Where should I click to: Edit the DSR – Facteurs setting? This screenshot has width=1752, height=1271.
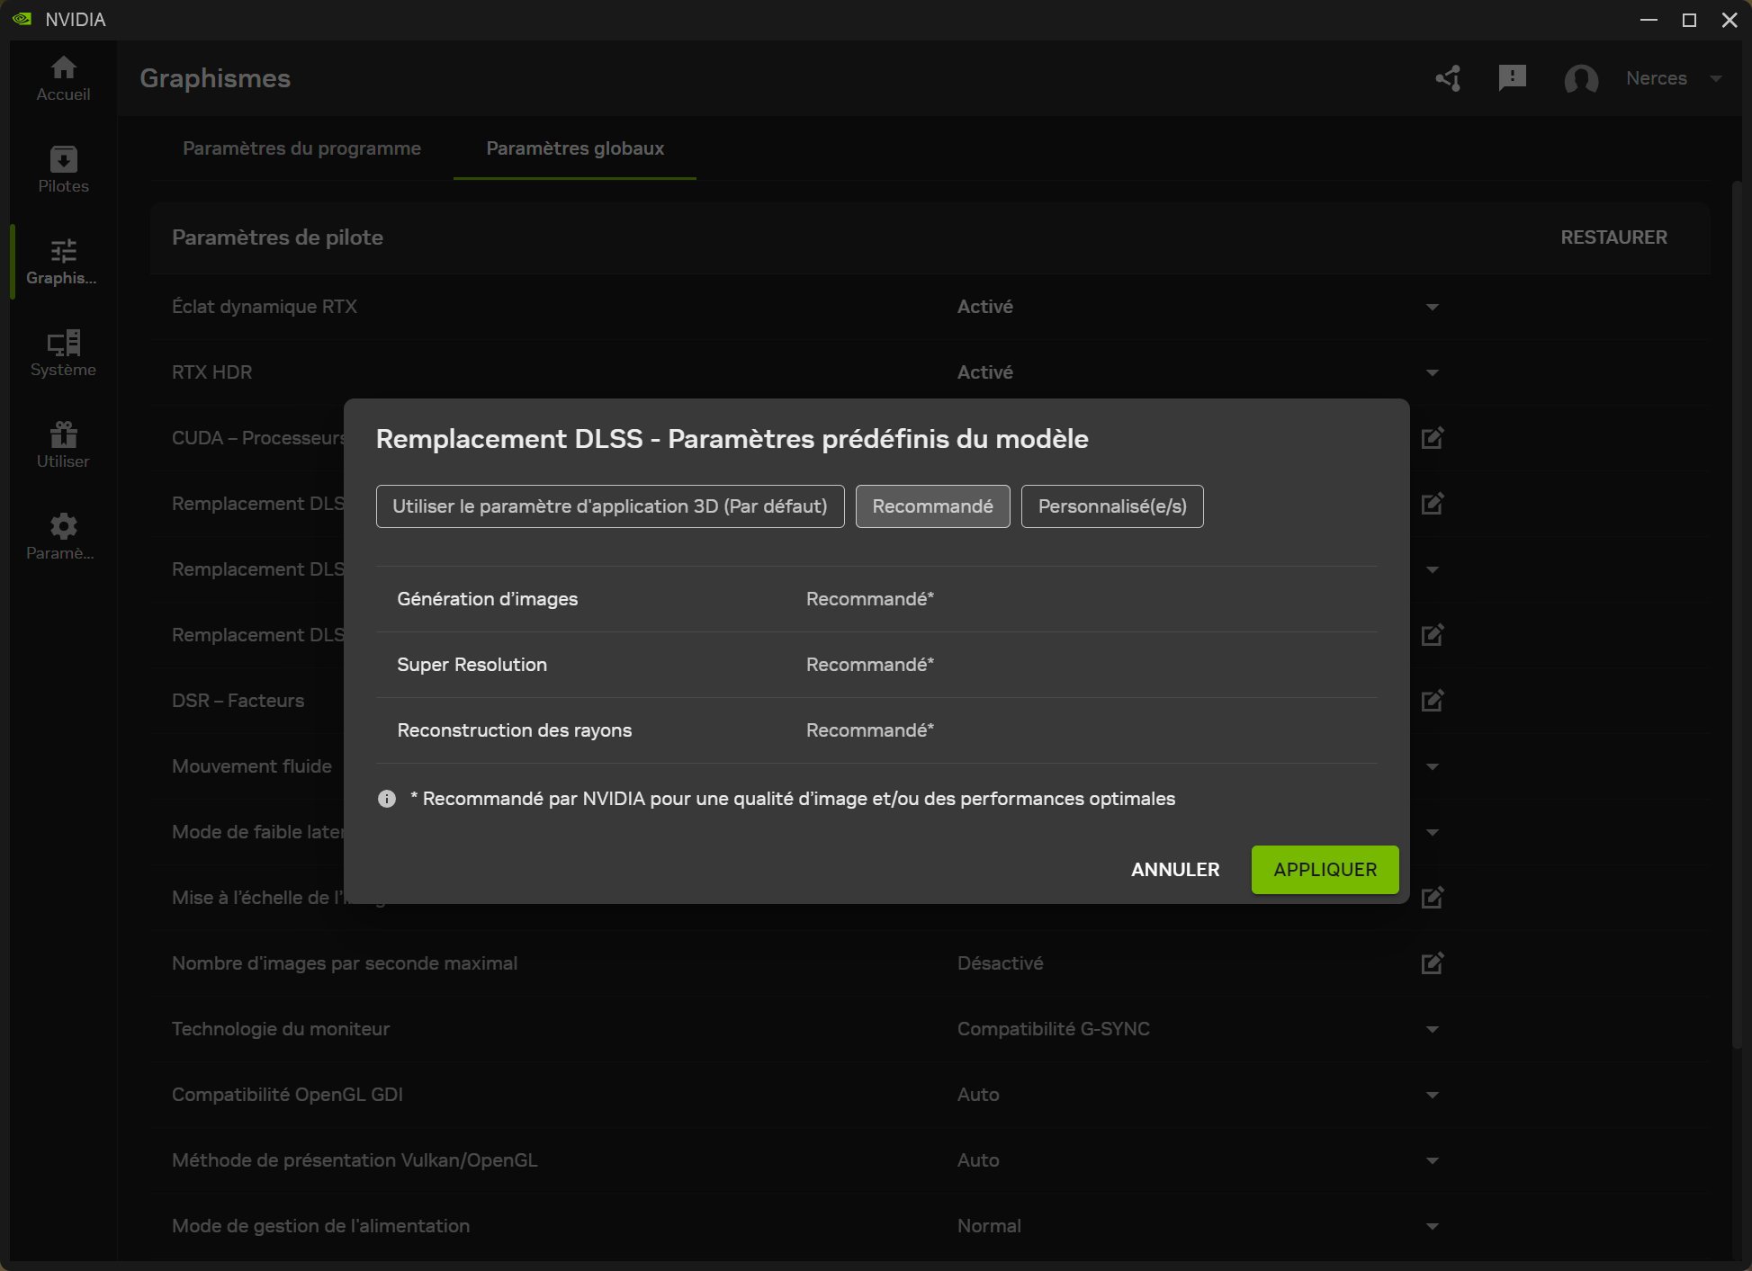coord(1433,701)
